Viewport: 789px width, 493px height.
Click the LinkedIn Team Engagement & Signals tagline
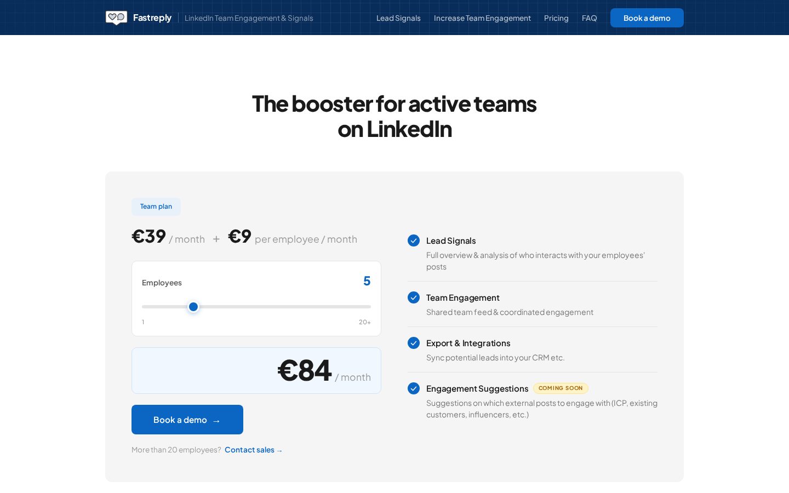pos(249,18)
